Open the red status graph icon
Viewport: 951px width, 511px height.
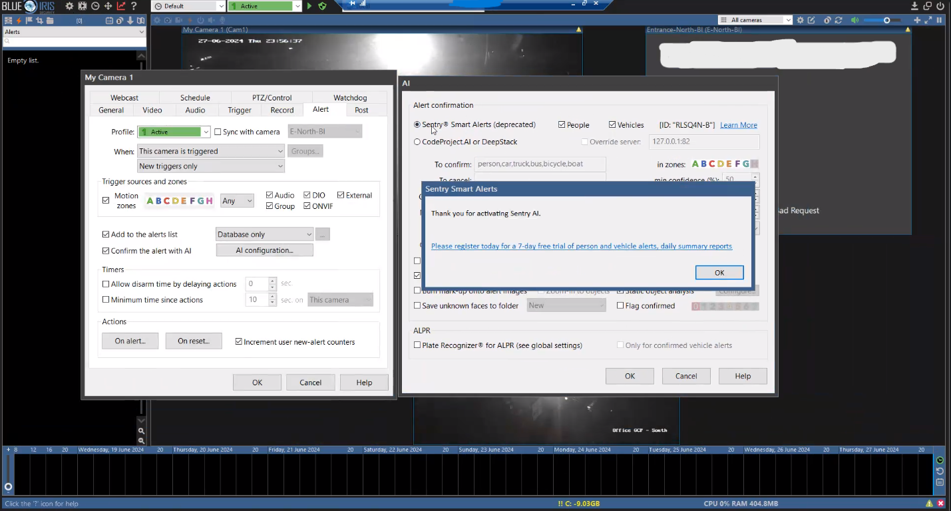(x=121, y=6)
